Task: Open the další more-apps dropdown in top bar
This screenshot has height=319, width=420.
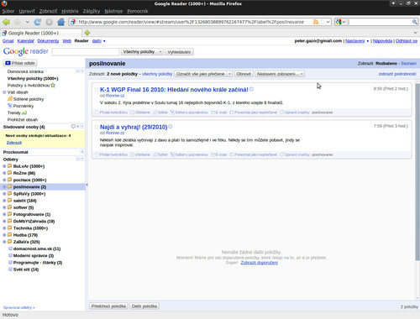Action: 98,41
